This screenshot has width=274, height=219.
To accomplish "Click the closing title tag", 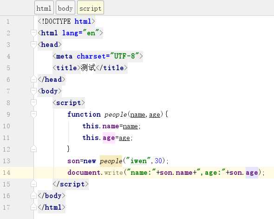I will point(111,68).
